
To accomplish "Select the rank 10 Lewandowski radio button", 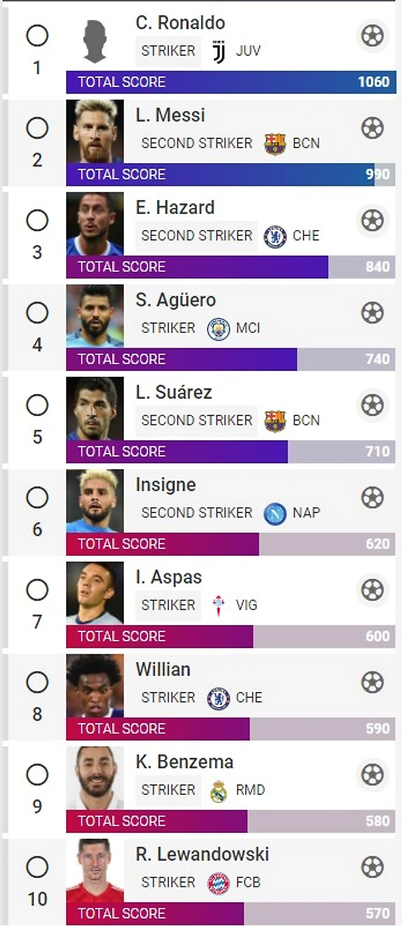I will [37, 867].
